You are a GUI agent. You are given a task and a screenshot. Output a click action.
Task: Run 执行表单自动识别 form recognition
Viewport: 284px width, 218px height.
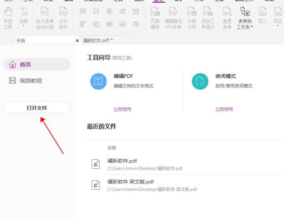tap(45, 18)
